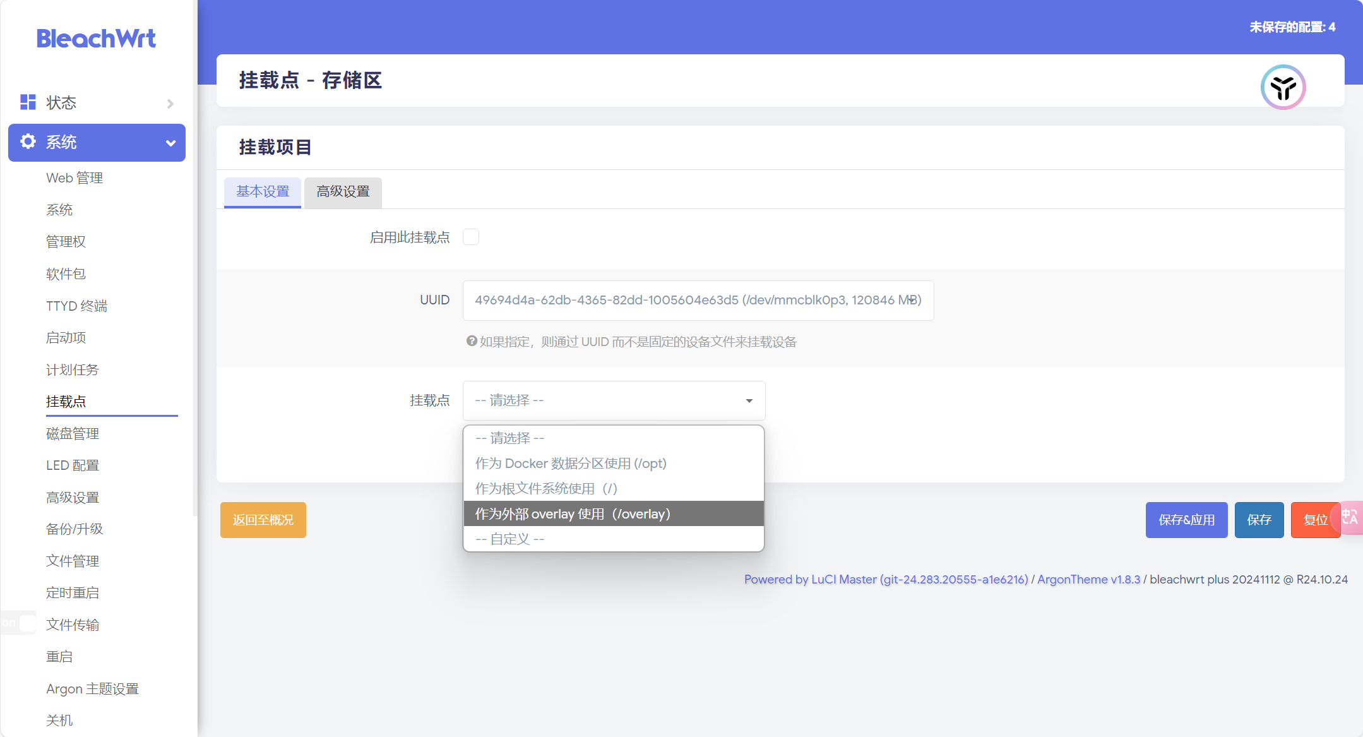Expand the status menu chevron
Screen dimensions: 1363x737
tap(170, 104)
